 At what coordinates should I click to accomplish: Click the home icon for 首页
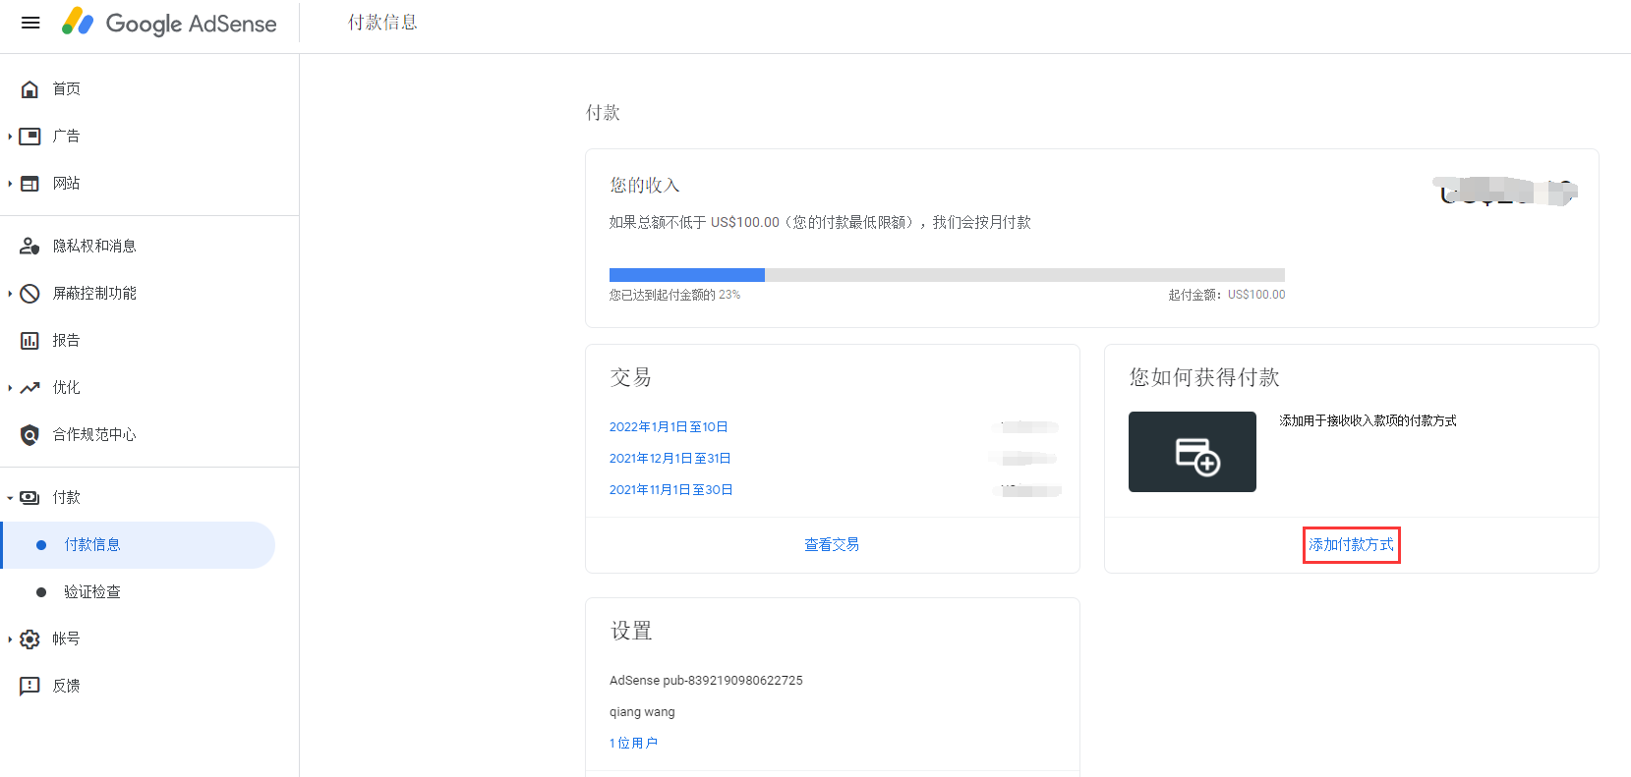coord(30,89)
